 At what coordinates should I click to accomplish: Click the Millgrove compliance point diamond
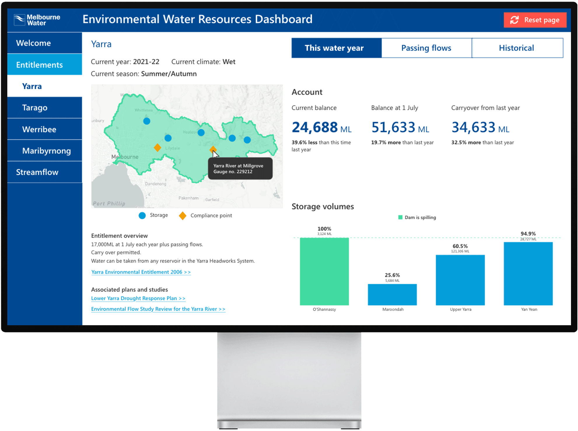tap(213, 149)
